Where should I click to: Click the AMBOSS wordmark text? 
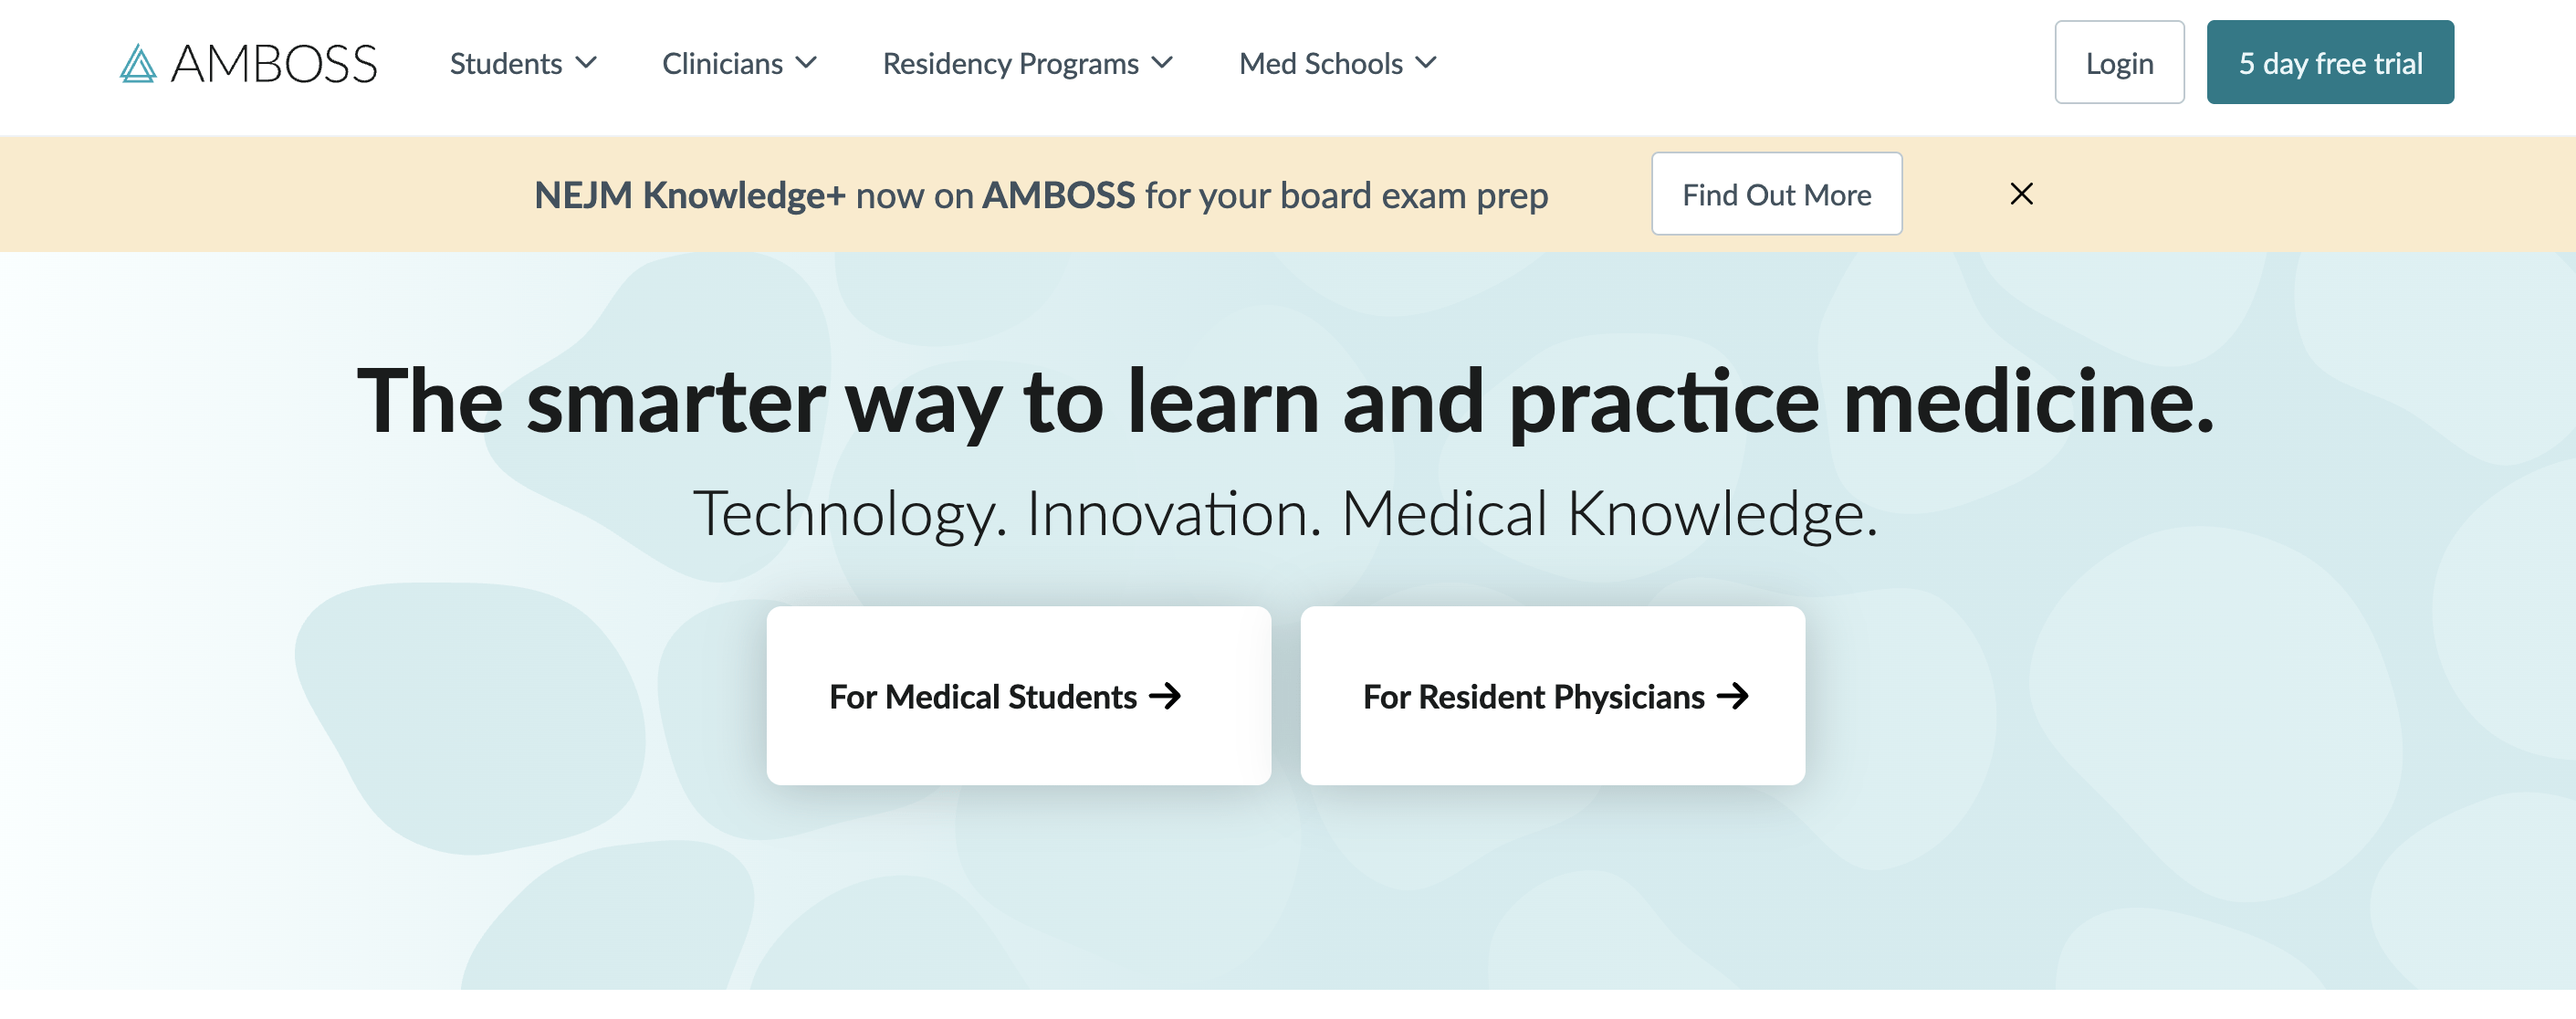[x=274, y=64]
